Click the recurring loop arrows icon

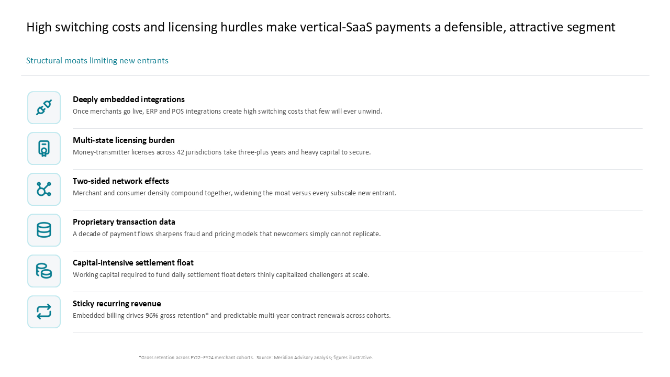coord(44,312)
